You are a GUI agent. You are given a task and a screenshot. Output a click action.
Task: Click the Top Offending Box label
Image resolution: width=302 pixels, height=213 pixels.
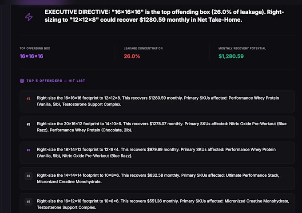click(35, 48)
